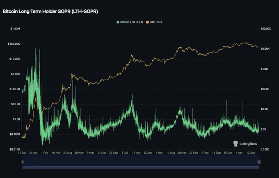Click the chart title Bitcoin Long Term Holder SOPR
Viewport: 279px width, 178px height.
[x=50, y=11]
